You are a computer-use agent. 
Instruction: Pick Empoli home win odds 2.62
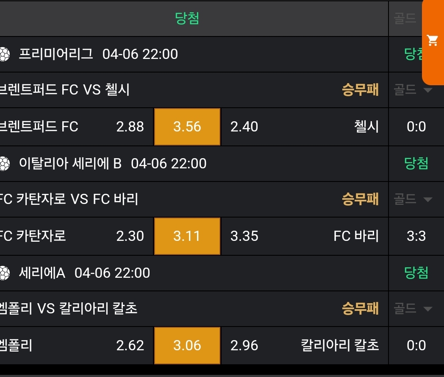pyautogui.click(x=130, y=346)
